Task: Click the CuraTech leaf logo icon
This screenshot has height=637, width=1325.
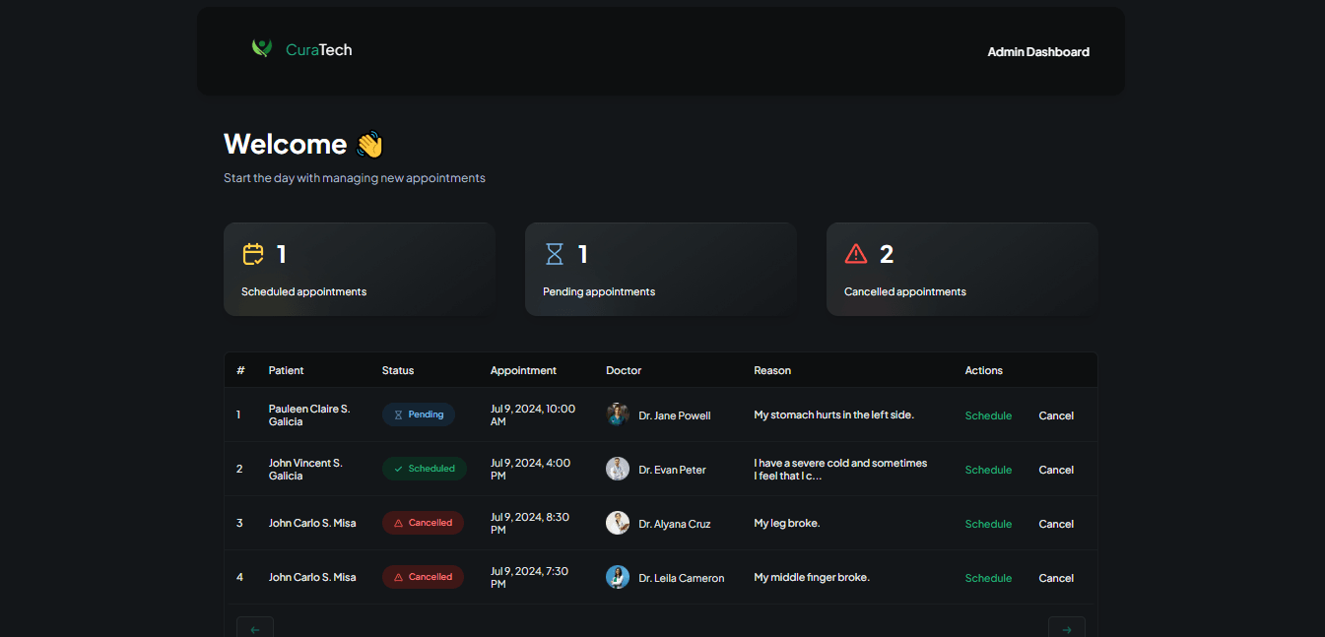Action: coord(261,48)
